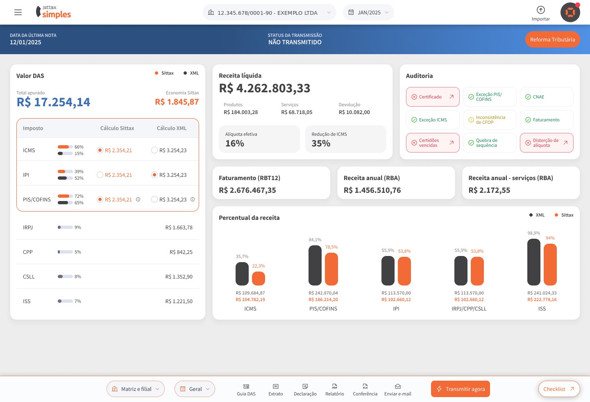Download the Conferência XLS
Image resolution: width=590 pixels, height=402 pixels.
(365, 390)
